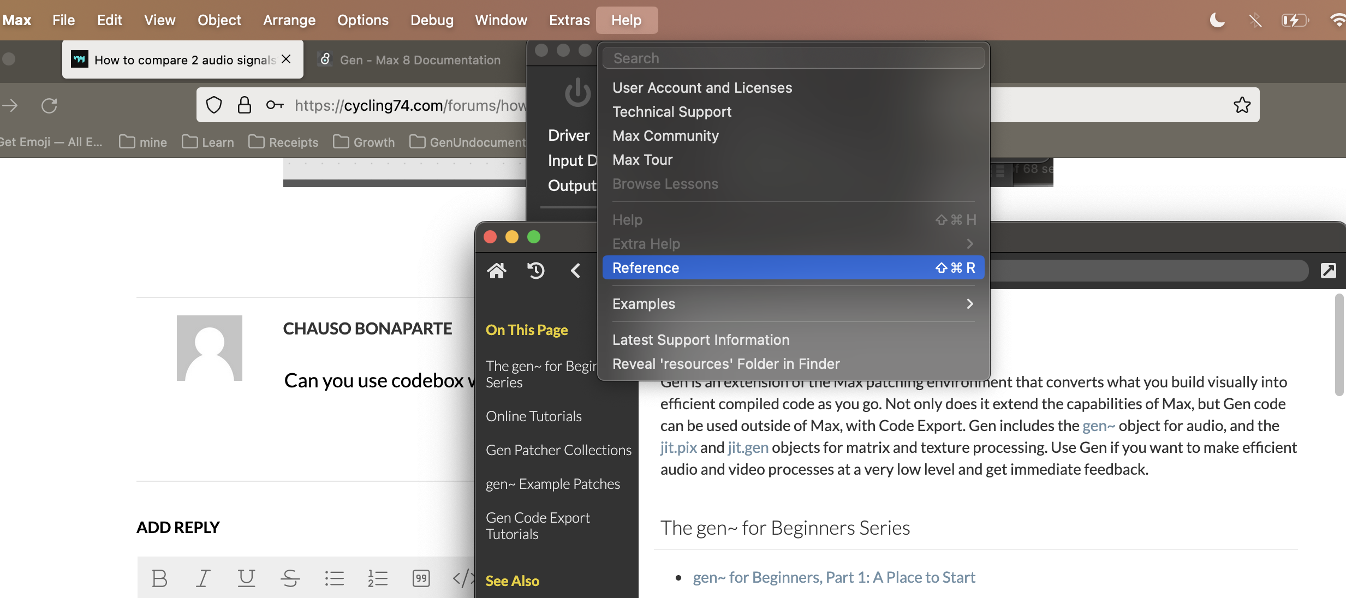The width and height of the screenshot is (1346, 598).
Task: Expand the Examples submenu
Action: tap(793, 304)
